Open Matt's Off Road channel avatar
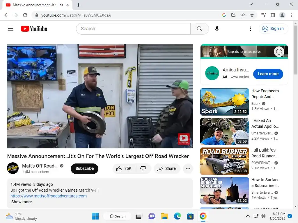The width and height of the screenshot is (298, 223). pyautogui.click(x=13, y=168)
